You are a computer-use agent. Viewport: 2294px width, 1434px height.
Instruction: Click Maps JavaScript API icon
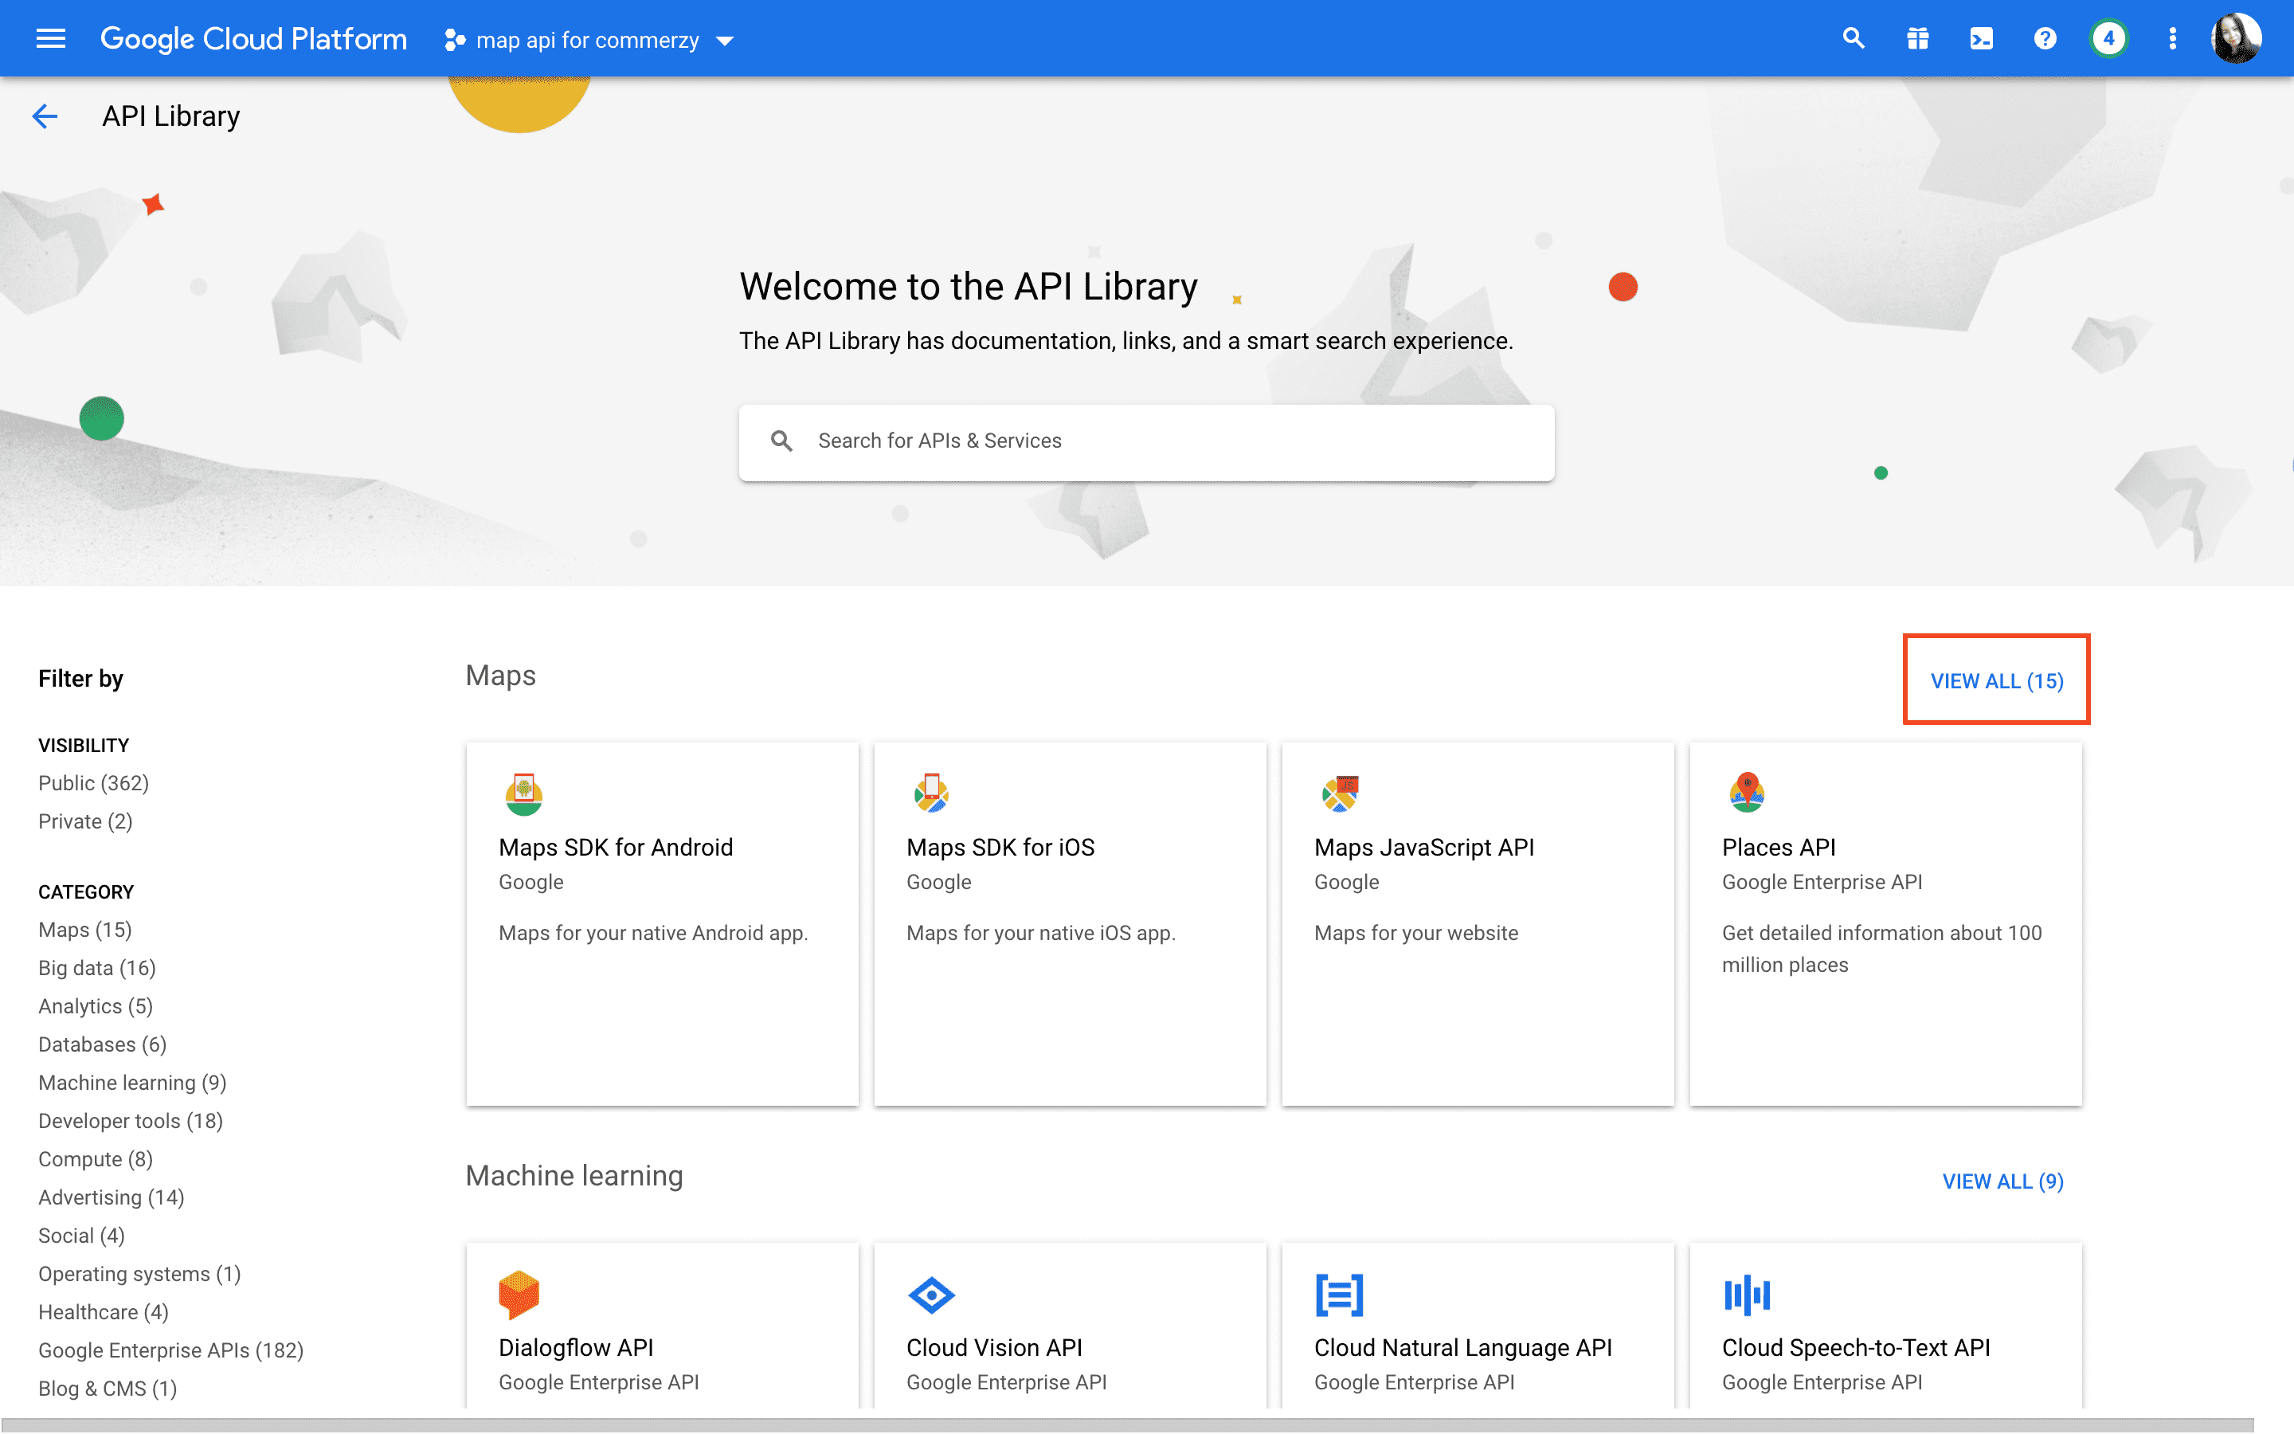click(x=1340, y=793)
